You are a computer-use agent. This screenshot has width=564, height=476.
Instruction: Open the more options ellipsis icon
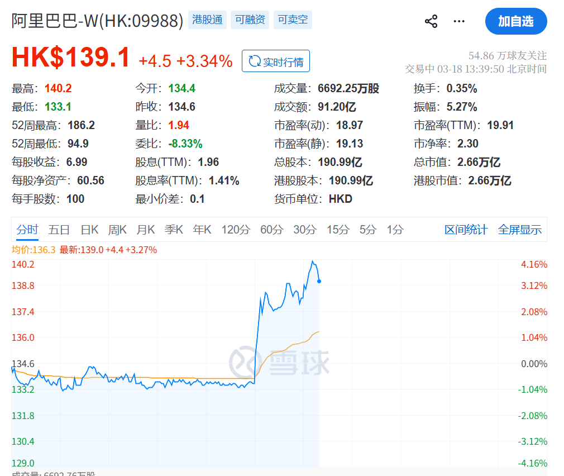458,21
